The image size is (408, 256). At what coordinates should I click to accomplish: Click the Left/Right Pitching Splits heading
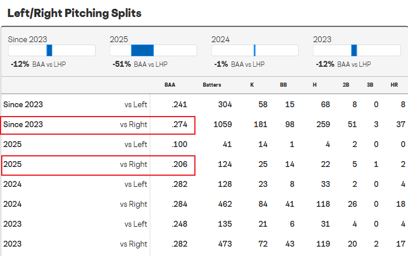point(75,13)
